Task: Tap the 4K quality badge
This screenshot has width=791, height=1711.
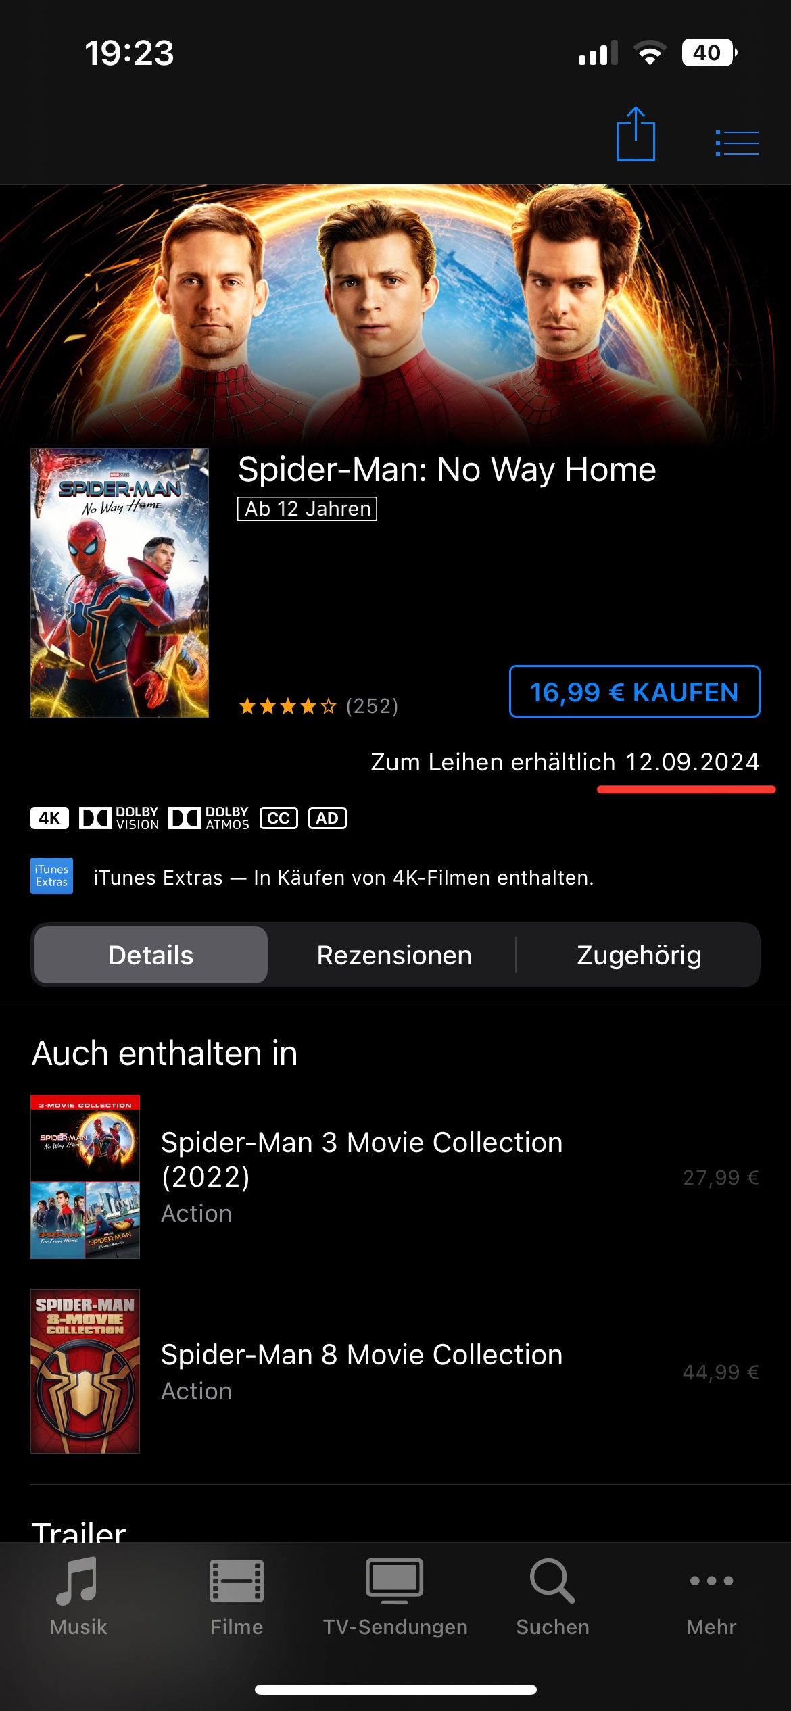Action: pos(49,818)
